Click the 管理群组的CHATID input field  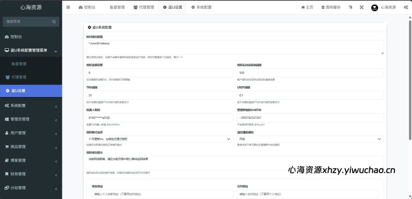point(310,118)
